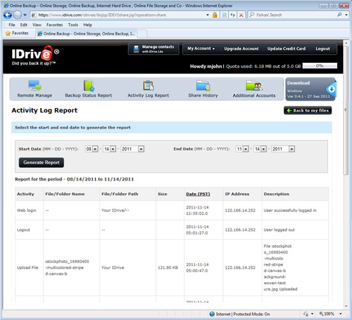The image size is (352, 320).
Task: Open End Date day dropdown 14
Action: click(x=260, y=149)
